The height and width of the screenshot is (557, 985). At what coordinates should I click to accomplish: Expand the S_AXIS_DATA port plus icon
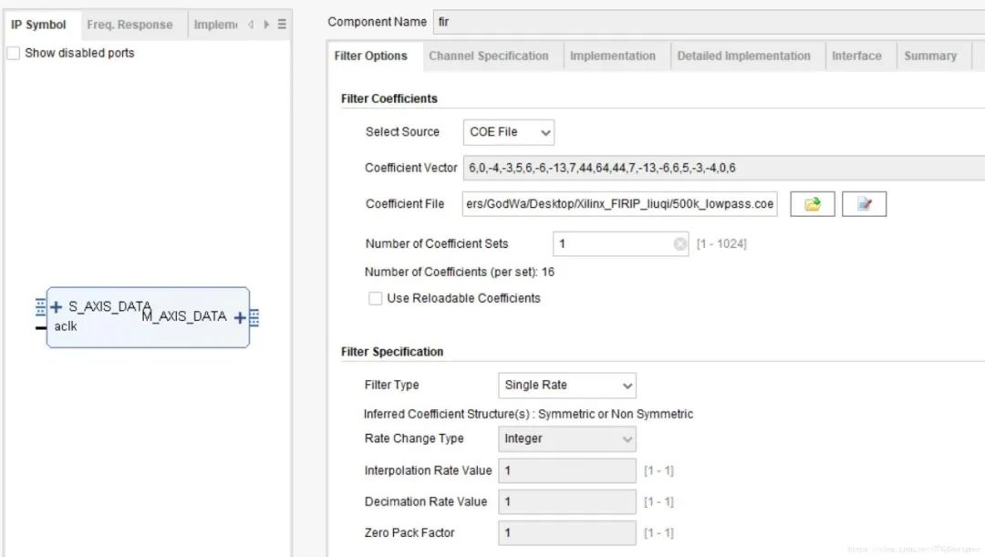(57, 307)
